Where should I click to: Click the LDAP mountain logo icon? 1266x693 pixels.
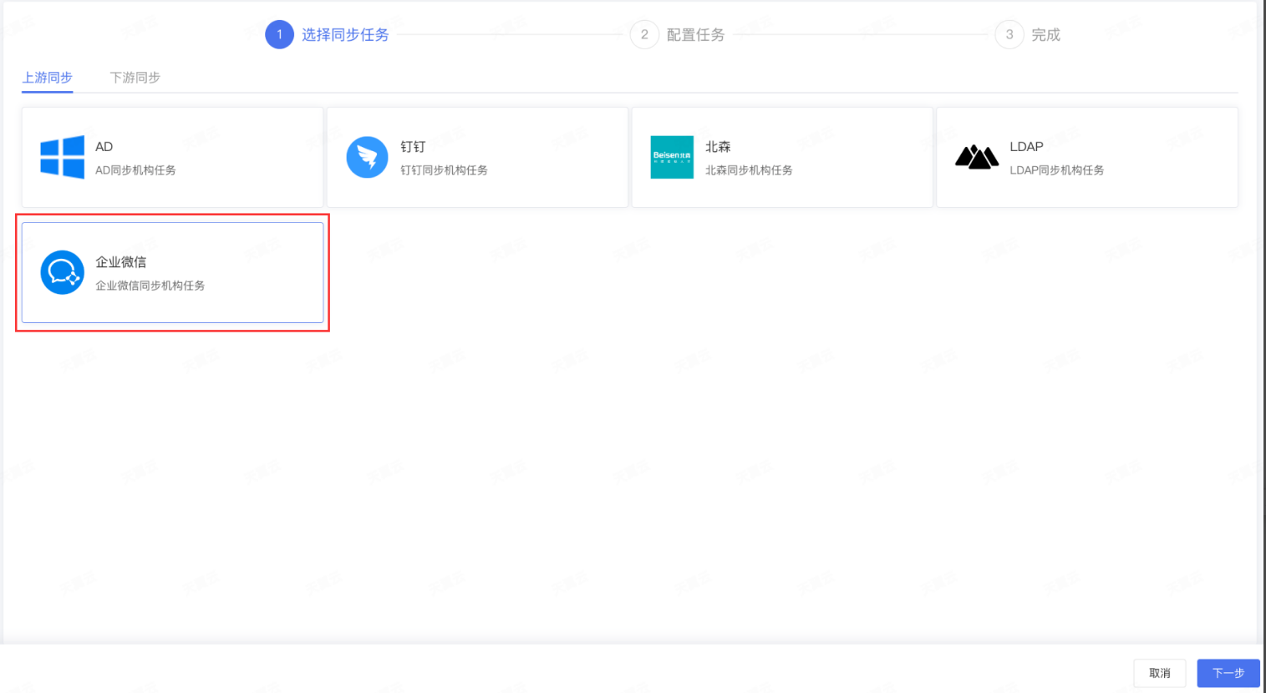click(977, 157)
